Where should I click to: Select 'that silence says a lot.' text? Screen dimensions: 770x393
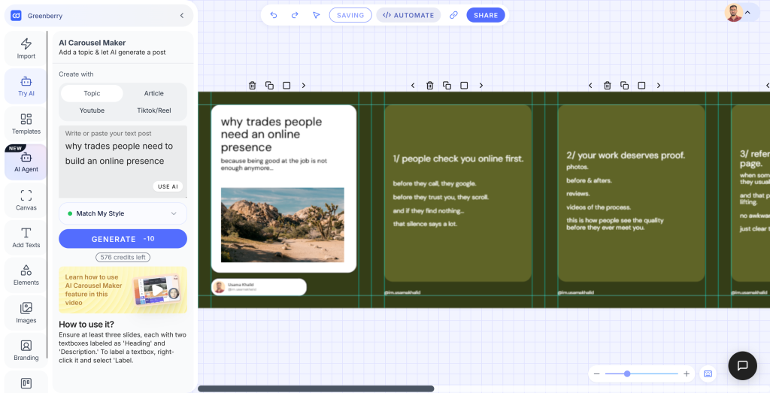tap(426, 224)
